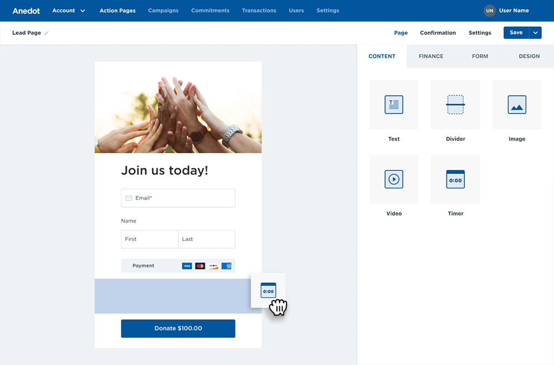Click the First name input field
Image resolution: width=554 pixels, height=365 pixels.
pyautogui.click(x=150, y=239)
